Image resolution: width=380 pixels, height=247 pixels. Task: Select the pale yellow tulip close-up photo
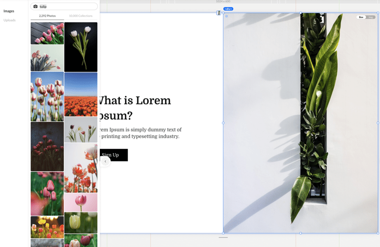pos(81,223)
